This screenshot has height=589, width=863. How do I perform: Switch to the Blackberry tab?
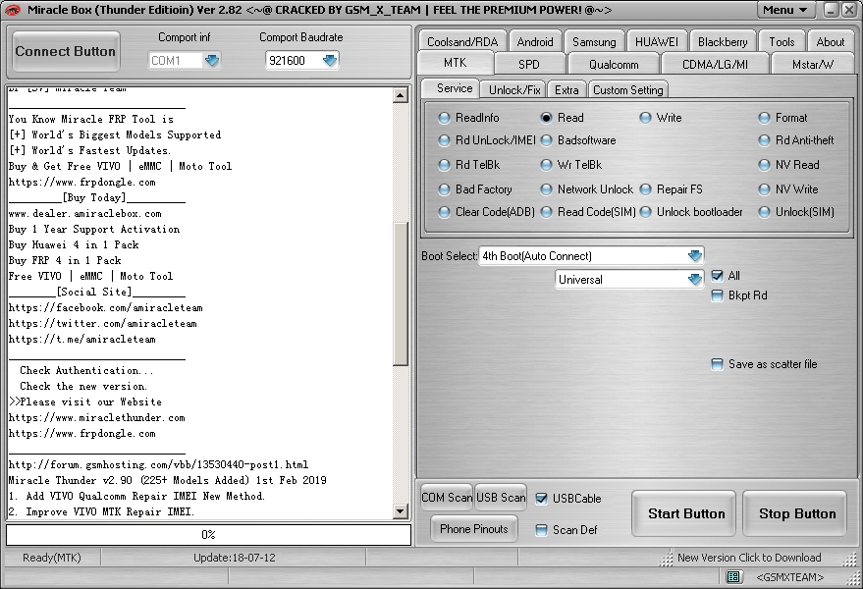click(723, 42)
